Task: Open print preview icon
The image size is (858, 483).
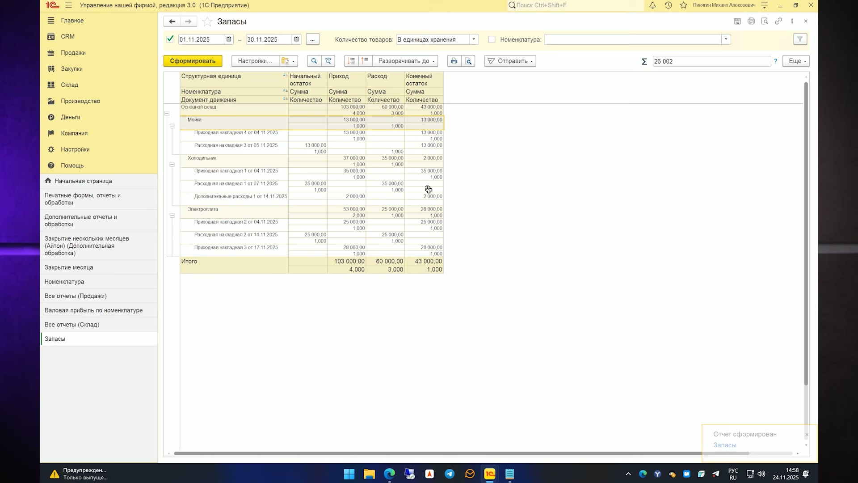Action: 468,61
